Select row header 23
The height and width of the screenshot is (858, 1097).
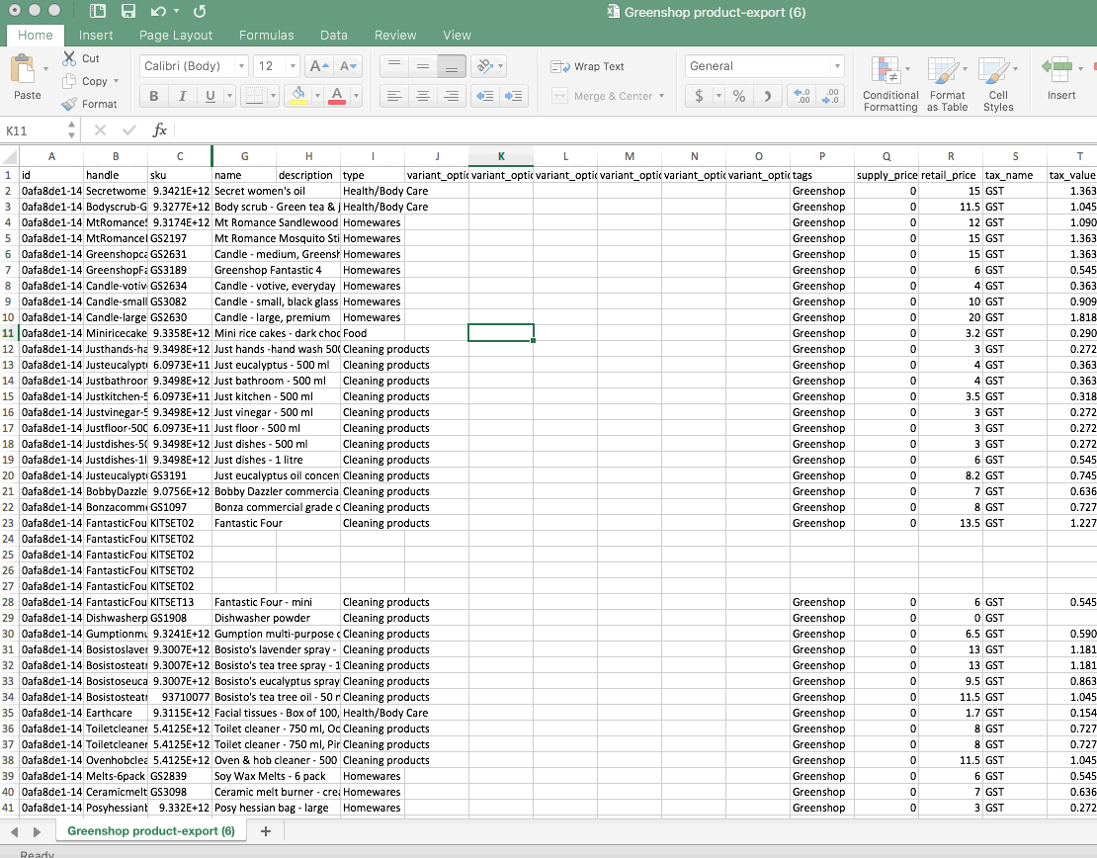pos(9,523)
